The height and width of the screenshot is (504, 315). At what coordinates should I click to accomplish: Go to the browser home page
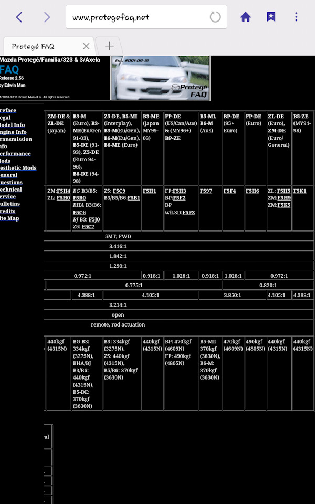click(246, 17)
